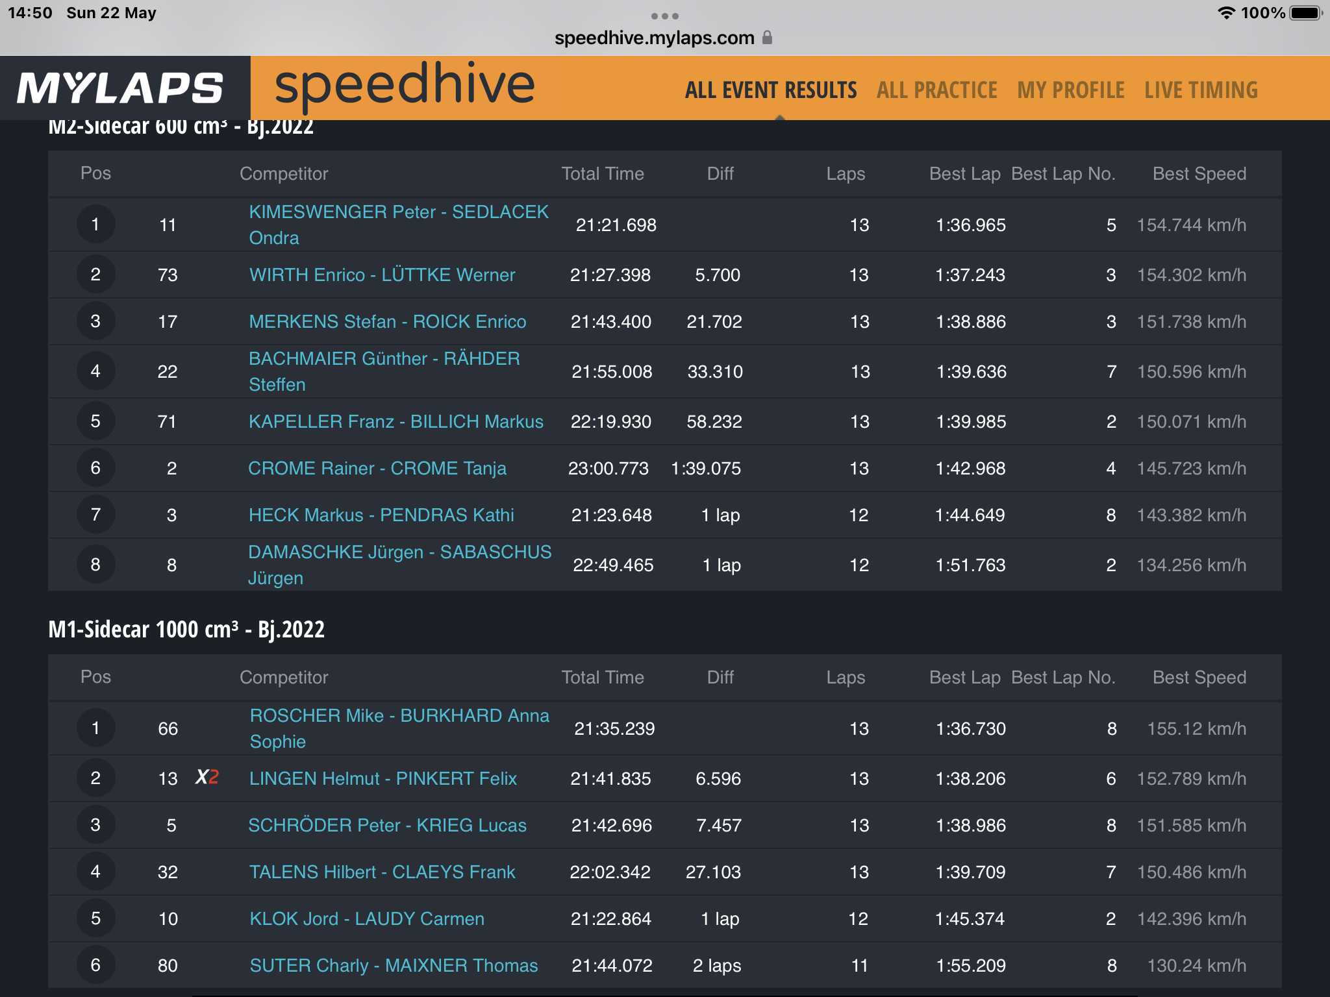Image resolution: width=1330 pixels, height=997 pixels.
Task: Open ALL PRACTICE tab
Action: (x=936, y=90)
